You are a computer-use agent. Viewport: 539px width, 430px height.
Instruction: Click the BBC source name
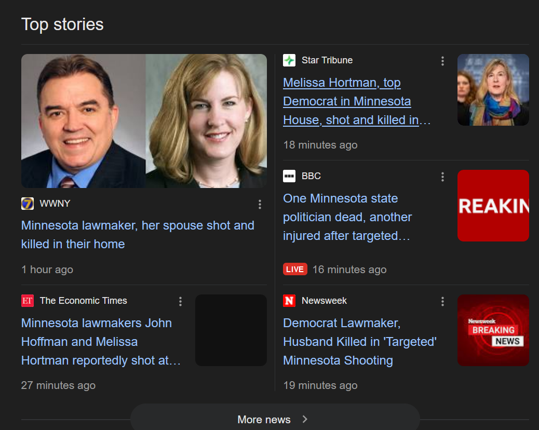coord(311,176)
